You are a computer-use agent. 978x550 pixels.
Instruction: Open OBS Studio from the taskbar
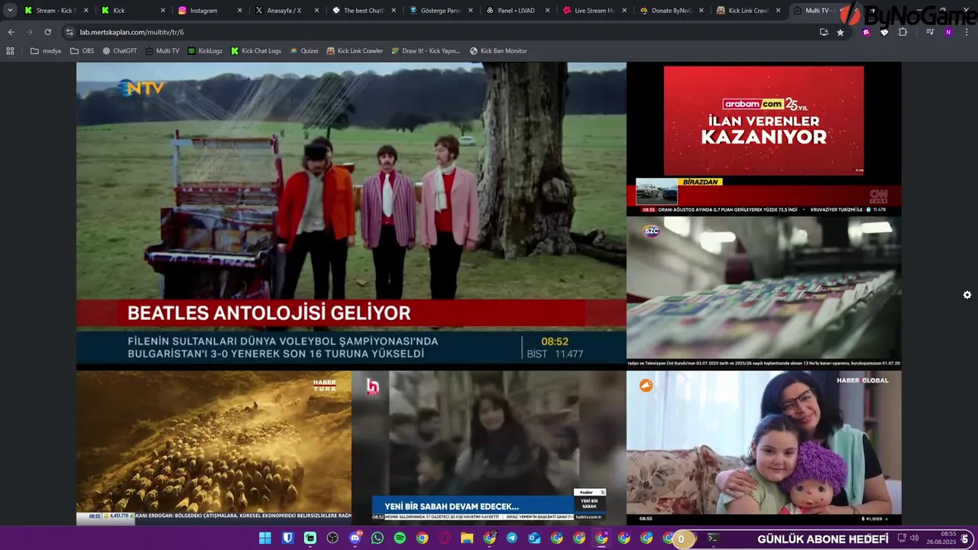[332, 539]
